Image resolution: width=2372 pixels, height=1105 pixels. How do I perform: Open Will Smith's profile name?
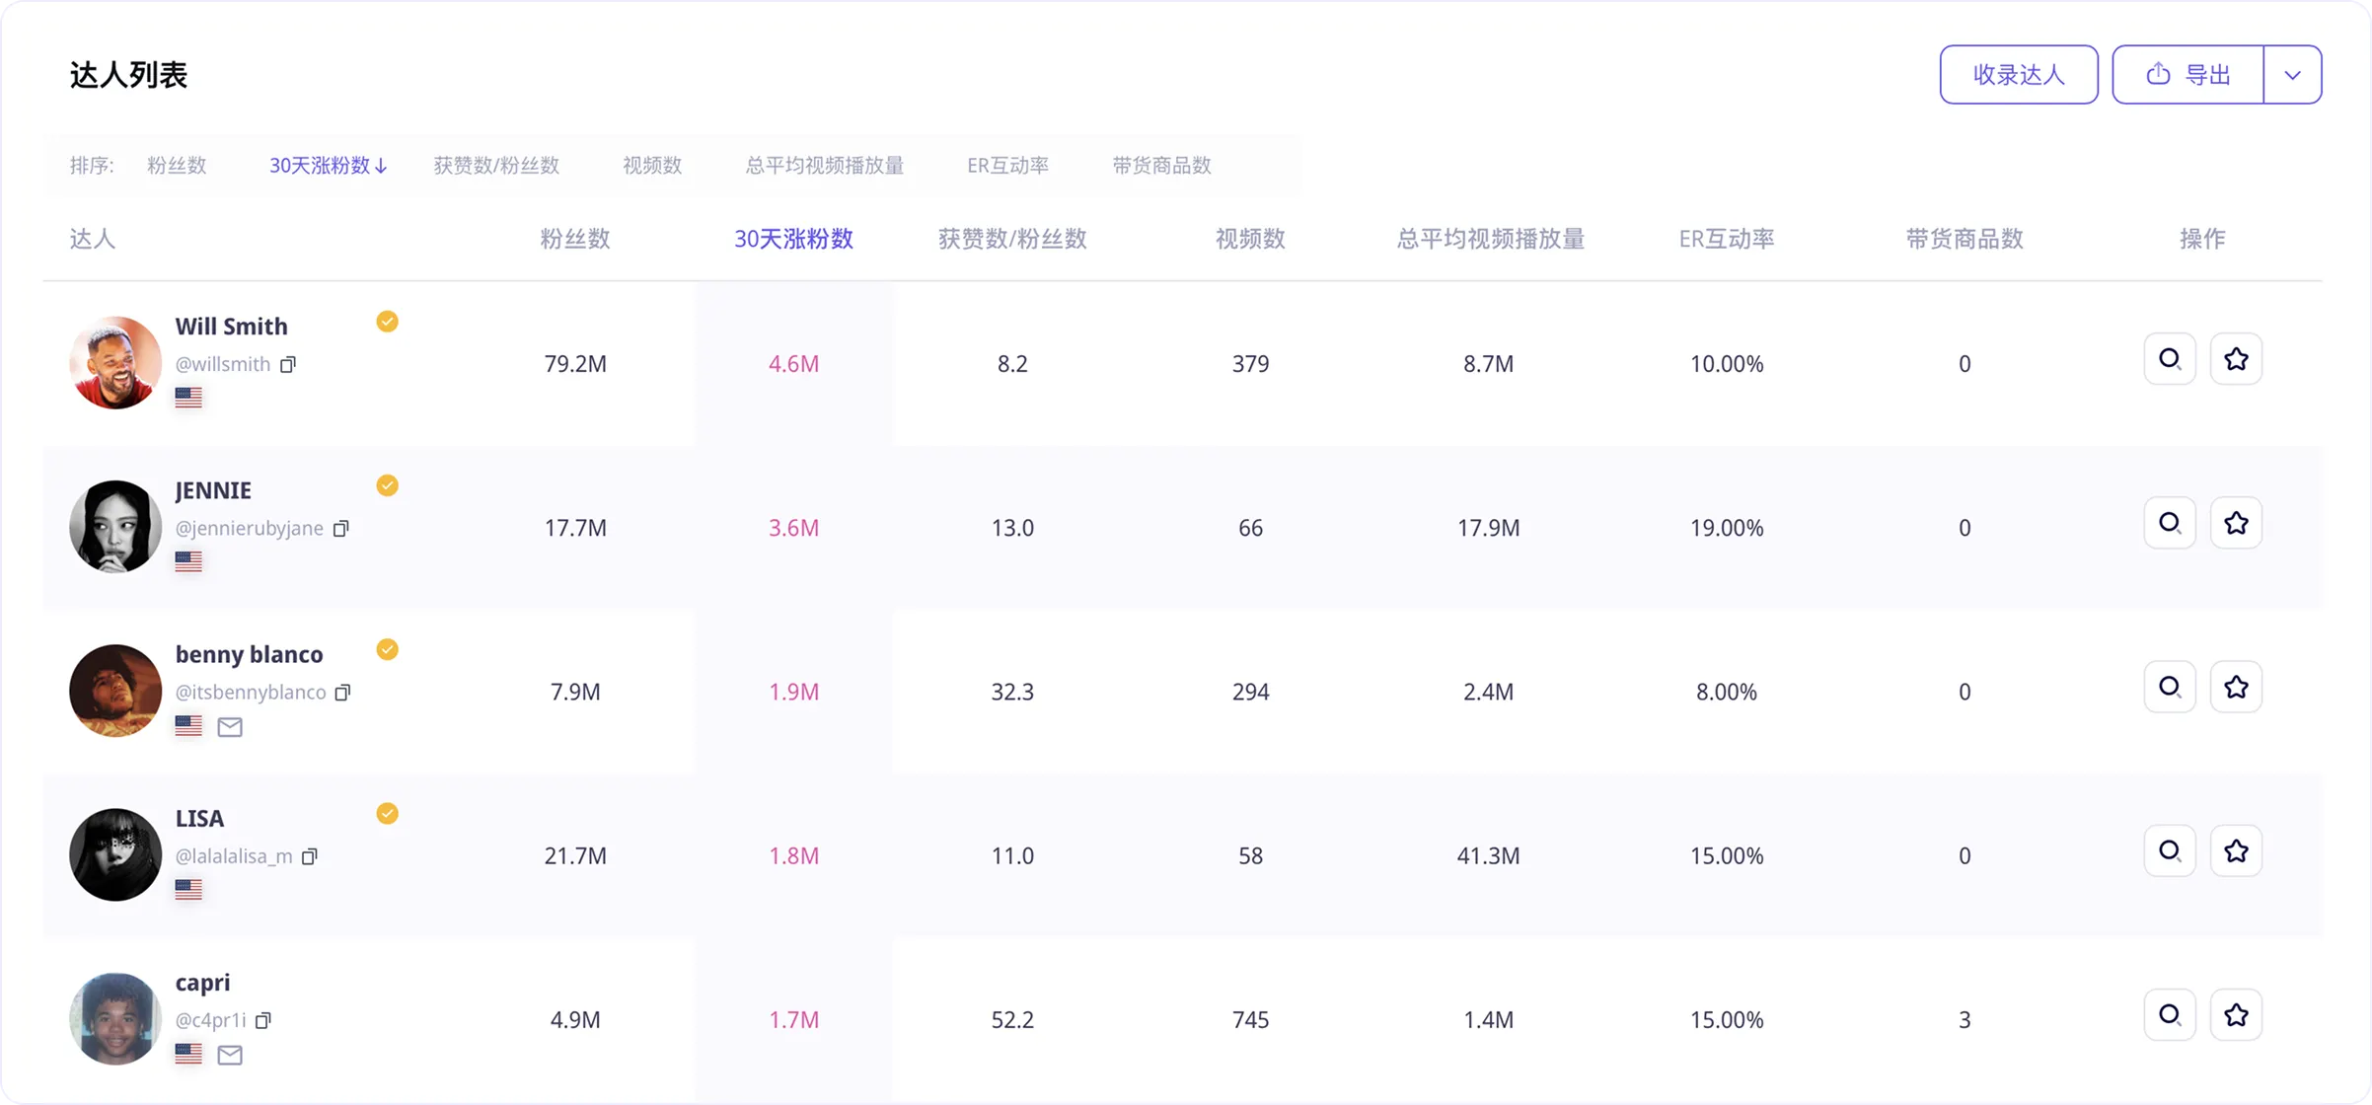coord(232,327)
